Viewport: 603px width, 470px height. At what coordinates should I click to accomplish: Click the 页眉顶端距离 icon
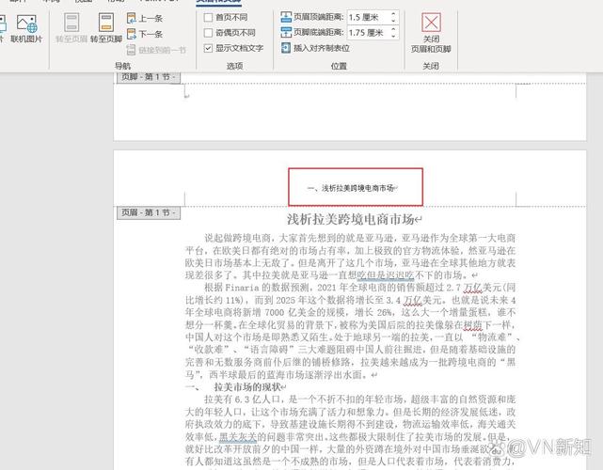coord(286,17)
